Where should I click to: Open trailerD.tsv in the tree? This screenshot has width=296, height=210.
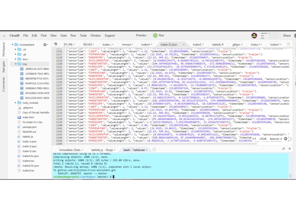(28, 170)
